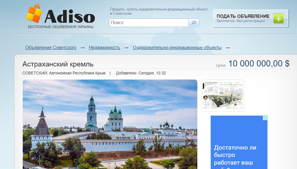The height and width of the screenshot is (169, 297).
Task: Click the Adiso wordmark text
Action: [x=69, y=16]
